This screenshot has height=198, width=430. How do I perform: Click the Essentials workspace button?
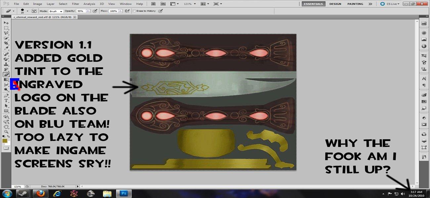[x=313, y=4]
